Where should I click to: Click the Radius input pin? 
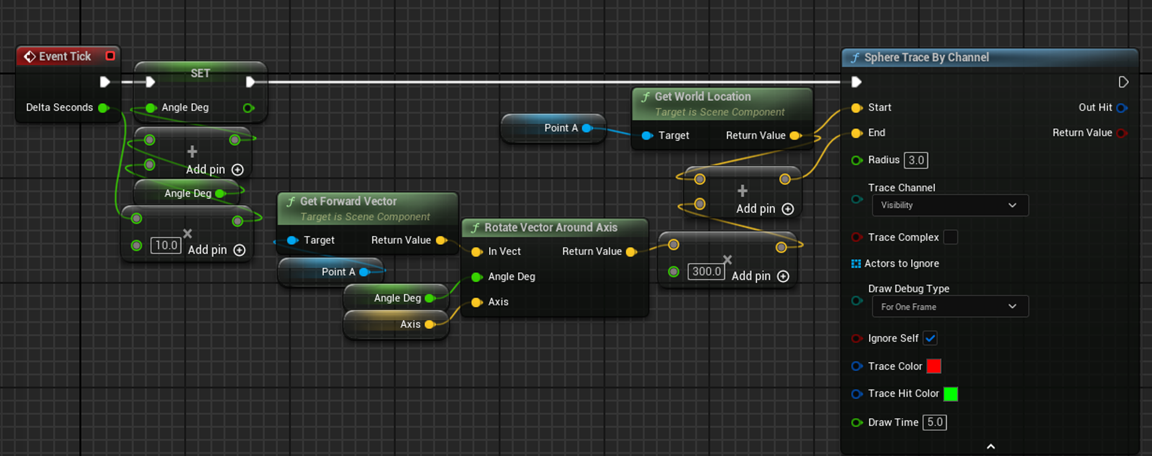[856, 160]
